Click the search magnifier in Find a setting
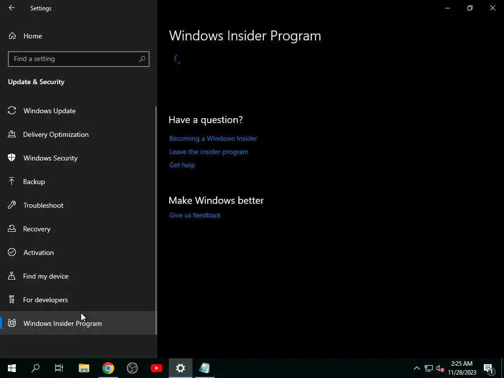Screen dimensions: 504x378 [142, 59]
